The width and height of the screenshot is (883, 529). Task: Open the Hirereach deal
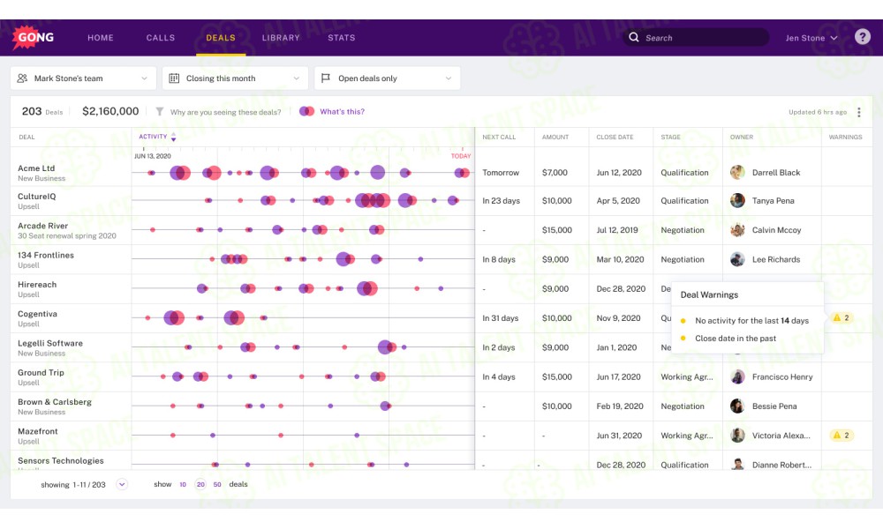[37, 285]
